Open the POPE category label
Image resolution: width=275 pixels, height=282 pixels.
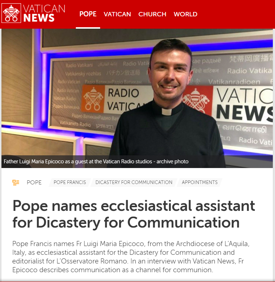(34, 182)
